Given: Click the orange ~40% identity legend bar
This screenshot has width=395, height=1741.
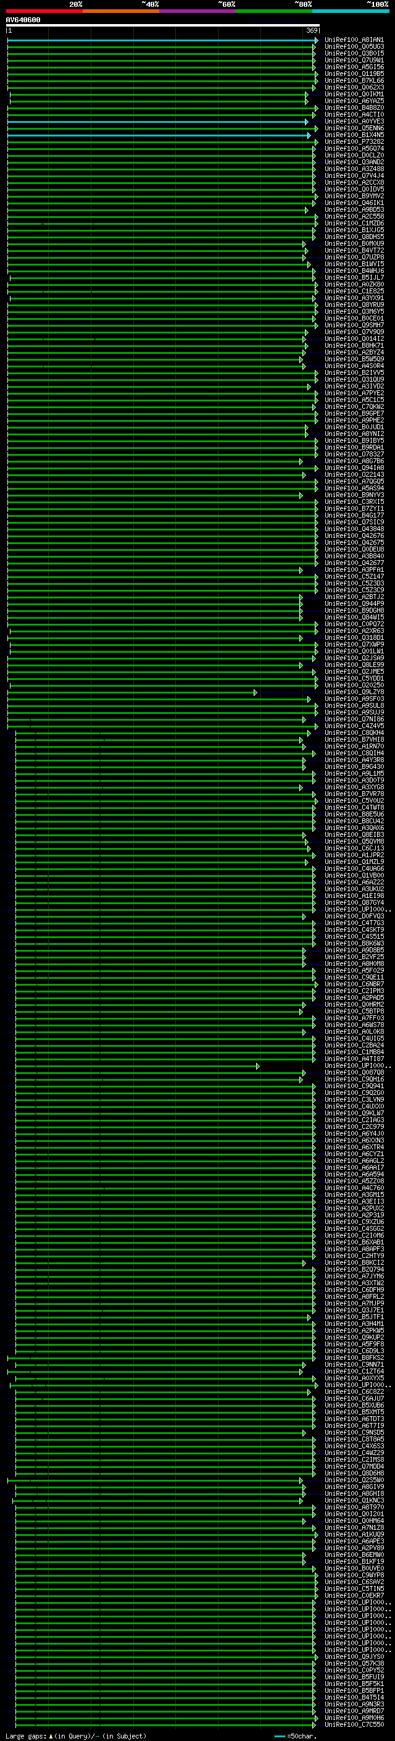Looking at the screenshot, I should pyautogui.click(x=121, y=11).
